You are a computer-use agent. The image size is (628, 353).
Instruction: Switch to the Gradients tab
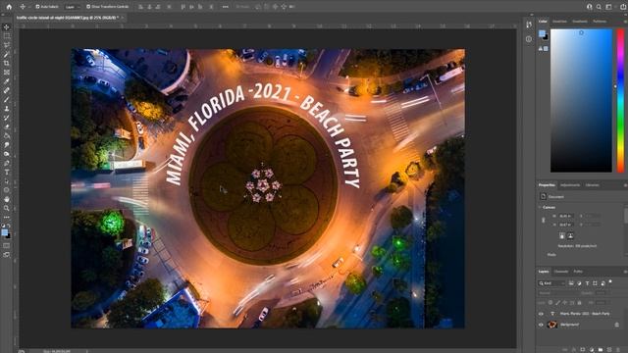coord(580,22)
